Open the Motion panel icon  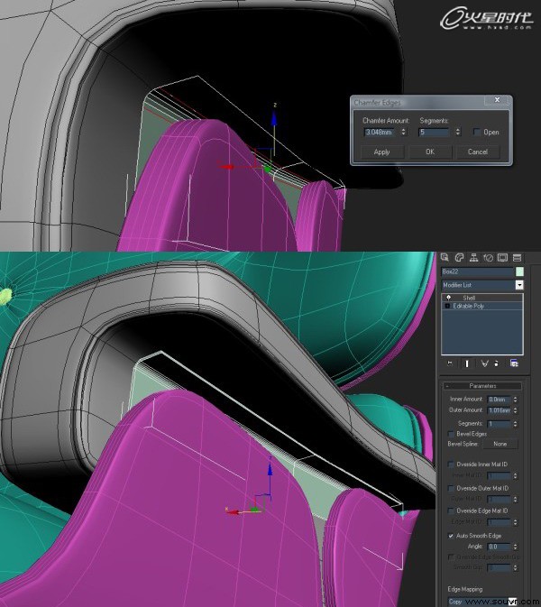[489, 257]
